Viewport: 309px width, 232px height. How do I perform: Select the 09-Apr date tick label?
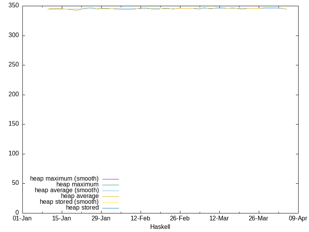coord(298,218)
